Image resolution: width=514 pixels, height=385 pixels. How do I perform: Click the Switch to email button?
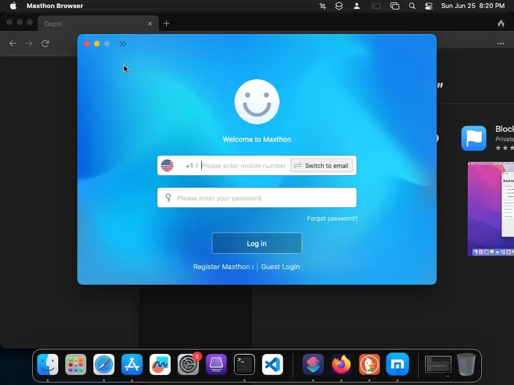322,165
